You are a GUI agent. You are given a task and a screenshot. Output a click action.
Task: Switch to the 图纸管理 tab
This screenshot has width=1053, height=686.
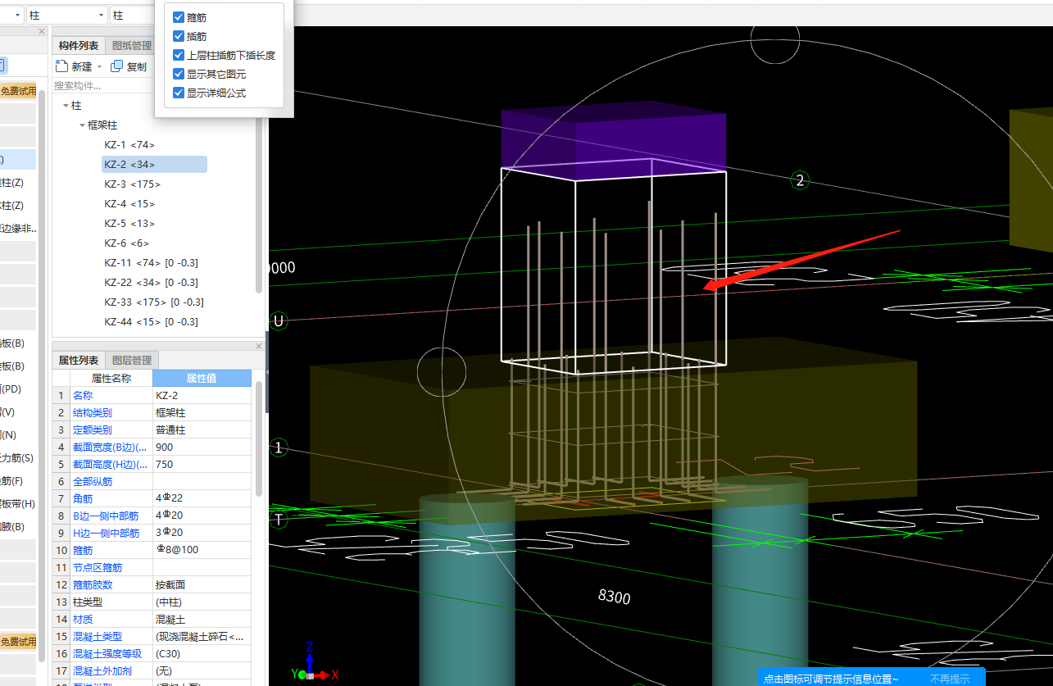(x=132, y=46)
